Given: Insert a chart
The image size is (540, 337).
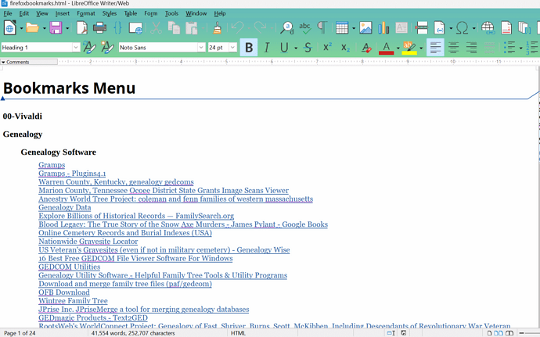Looking at the screenshot, I should coord(383,28).
